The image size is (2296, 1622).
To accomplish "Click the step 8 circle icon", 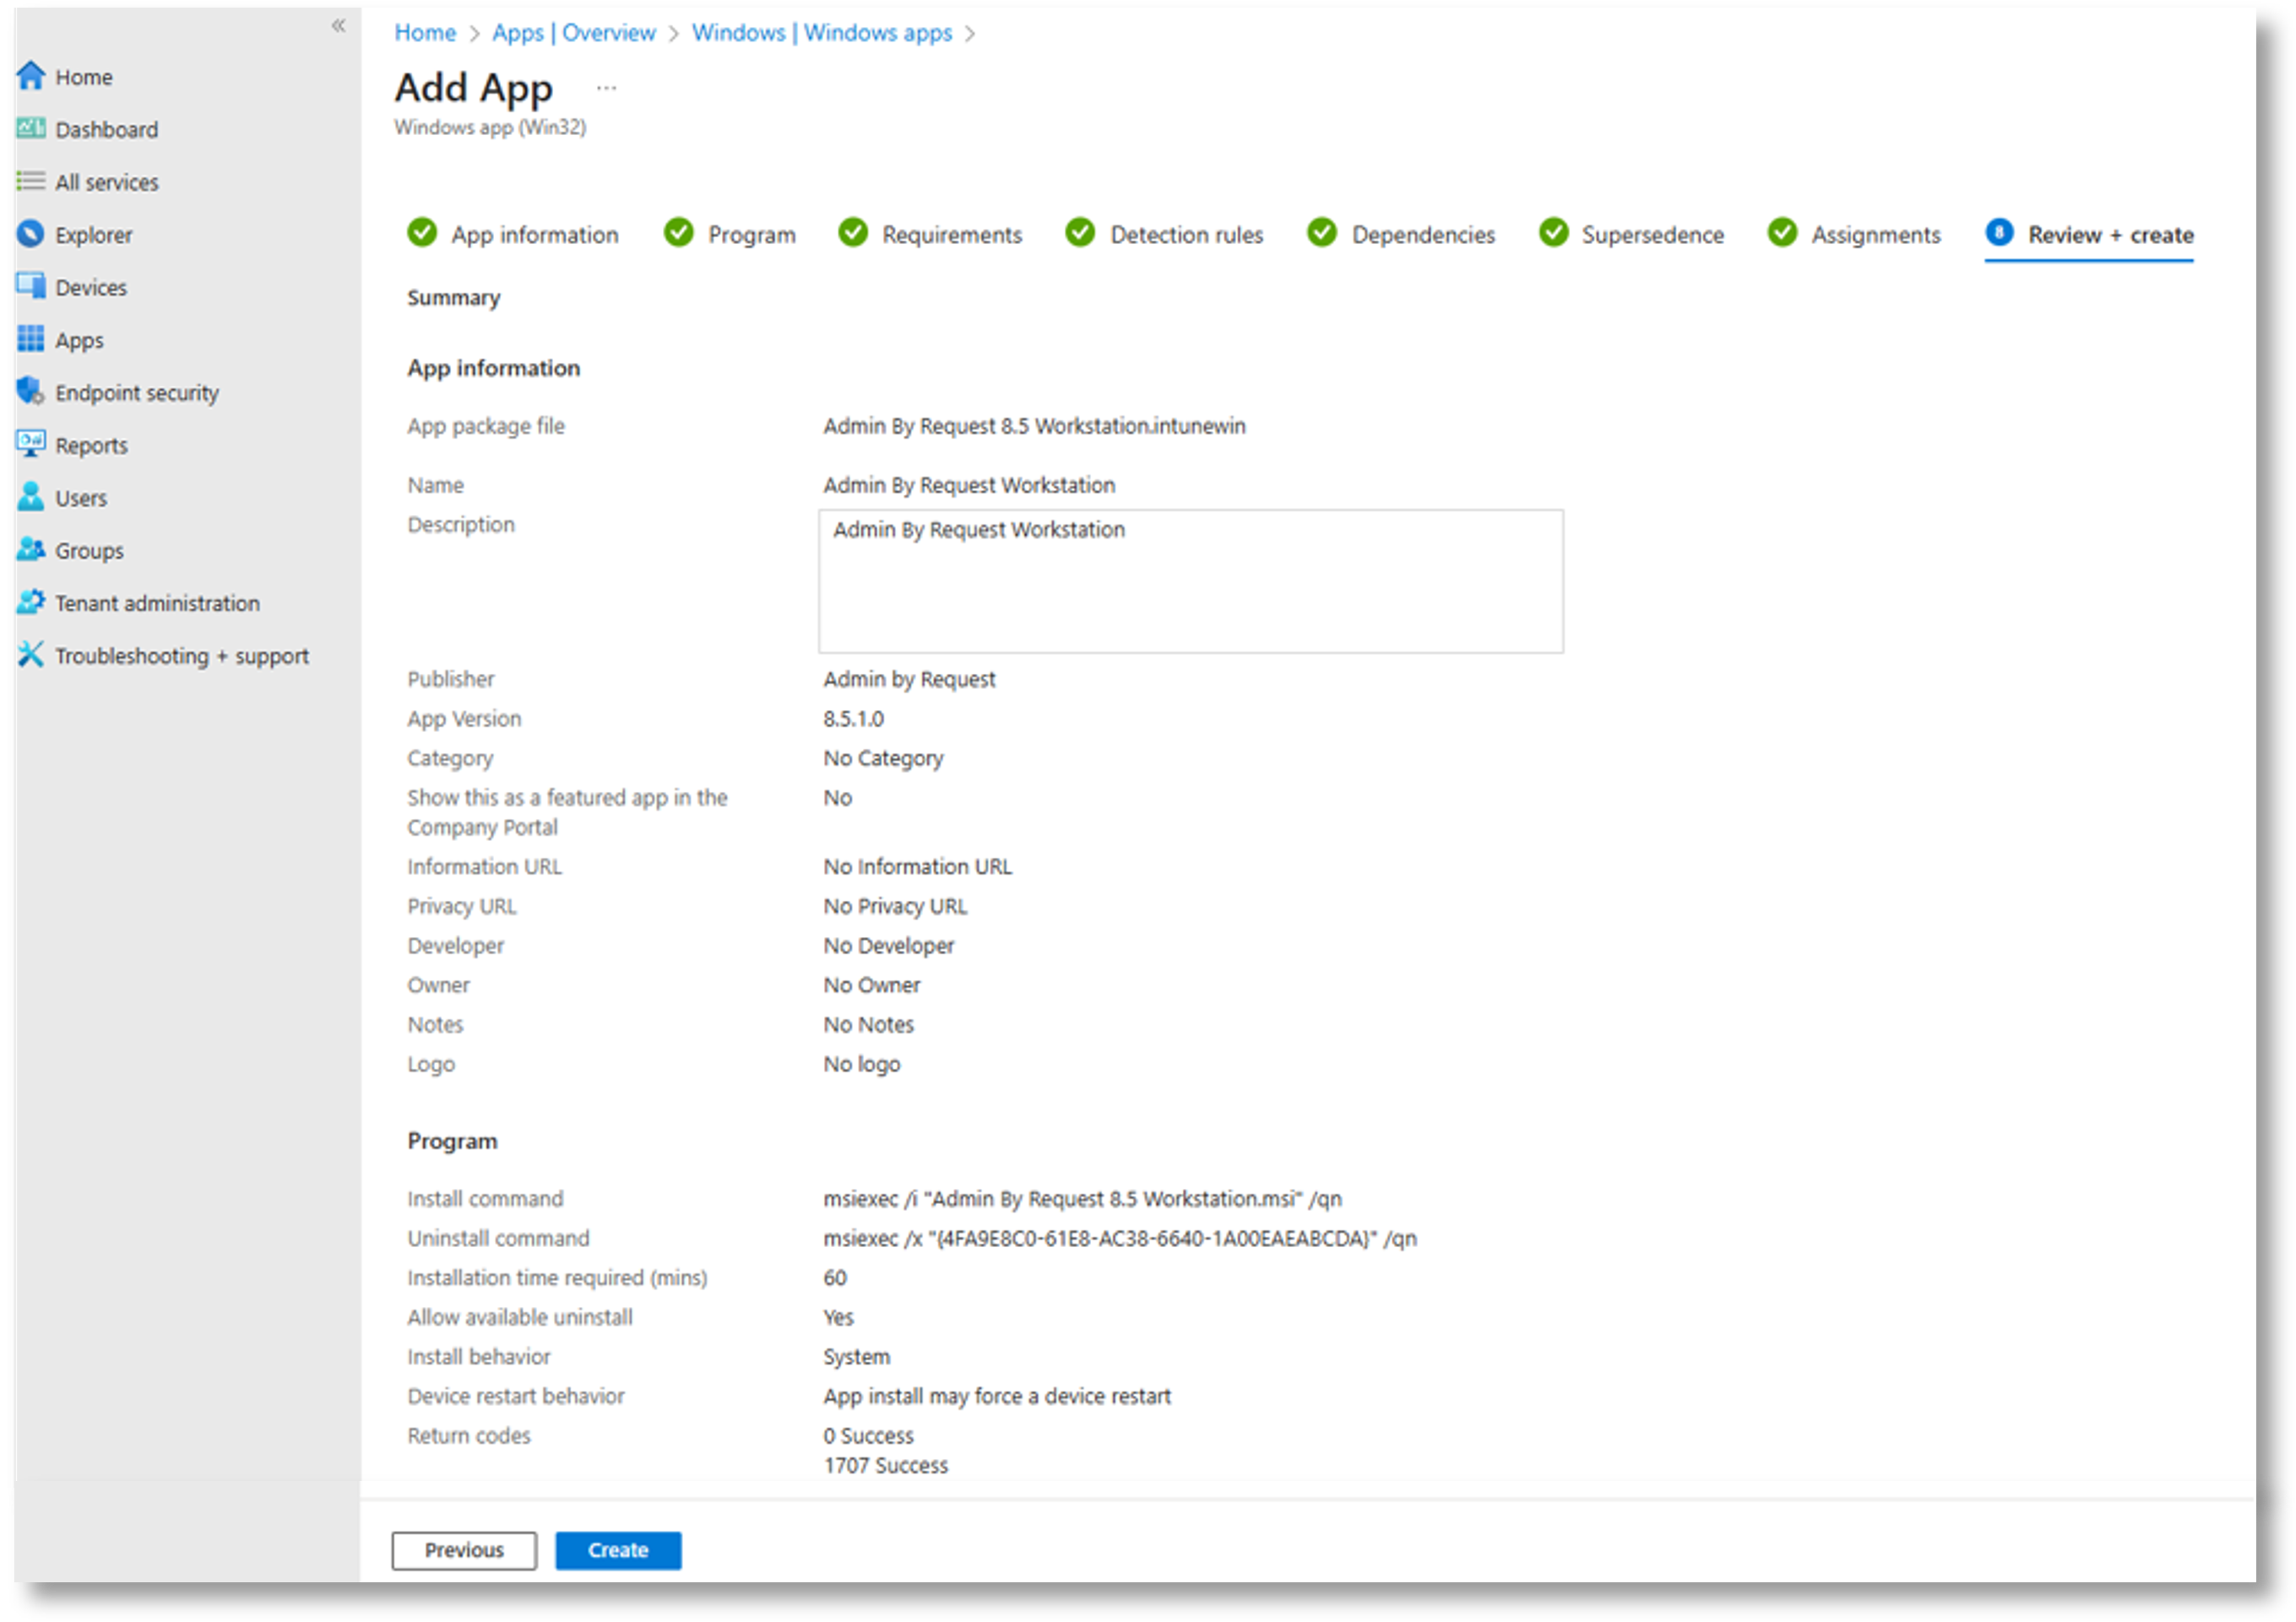I will 1999,233.
